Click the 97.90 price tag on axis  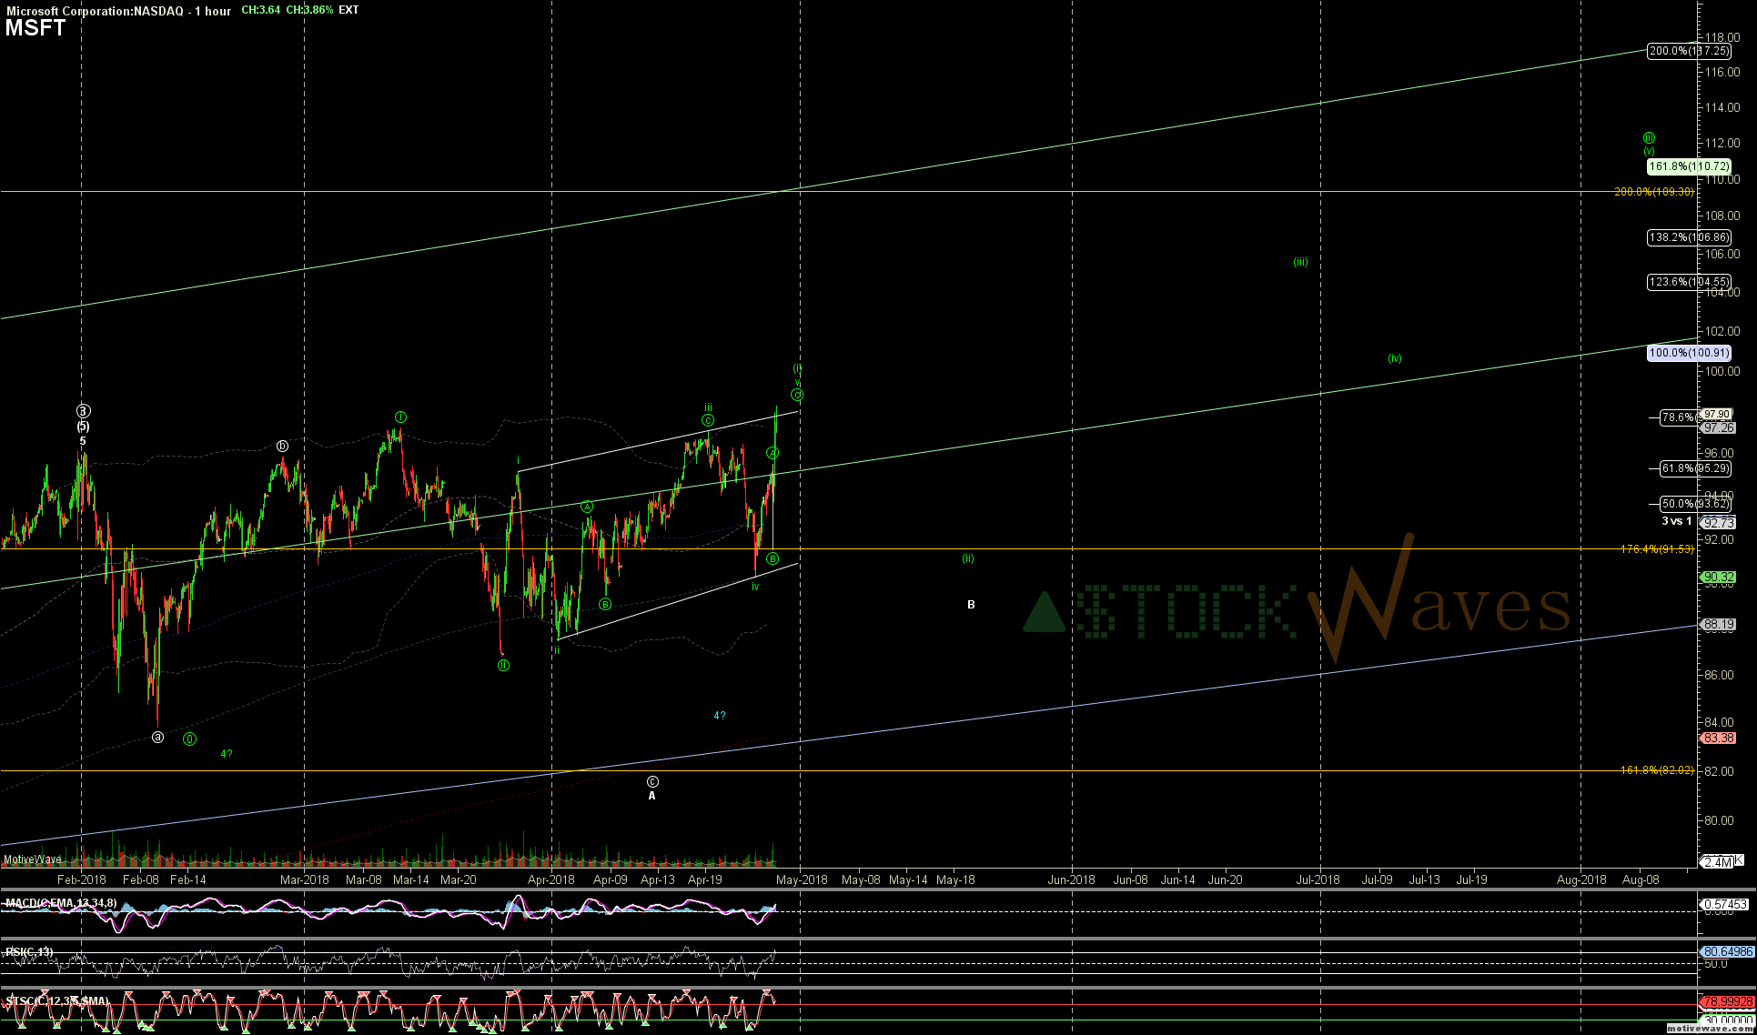point(1717,415)
